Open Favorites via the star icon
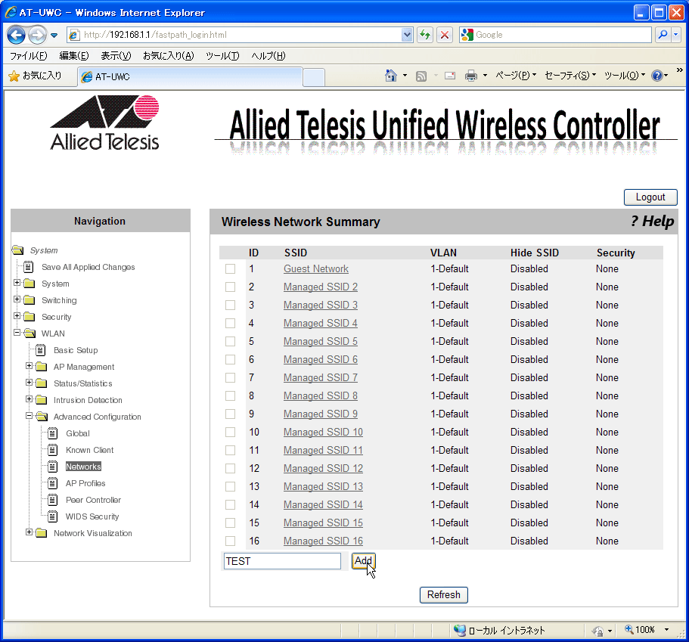This screenshot has width=689, height=642. tap(14, 76)
